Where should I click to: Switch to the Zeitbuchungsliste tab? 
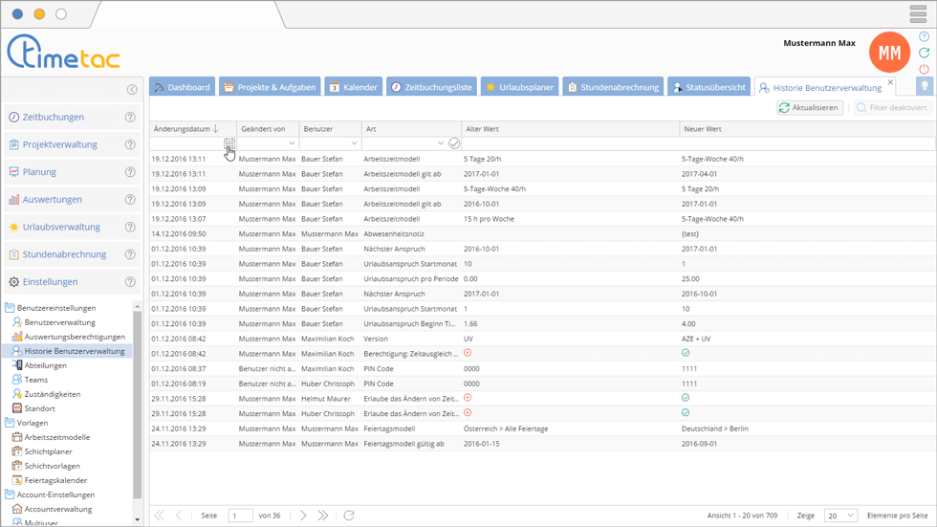(x=430, y=87)
